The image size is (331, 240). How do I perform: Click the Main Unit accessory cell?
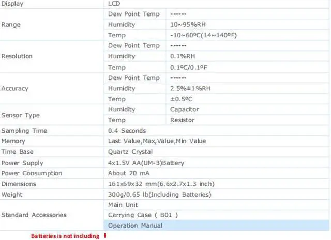tap(123, 205)
